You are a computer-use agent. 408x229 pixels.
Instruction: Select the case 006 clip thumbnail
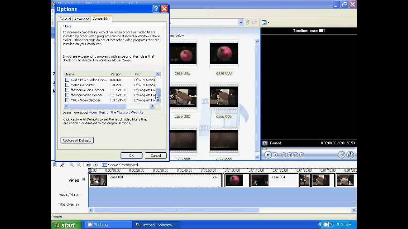click(x=224, y=97)
